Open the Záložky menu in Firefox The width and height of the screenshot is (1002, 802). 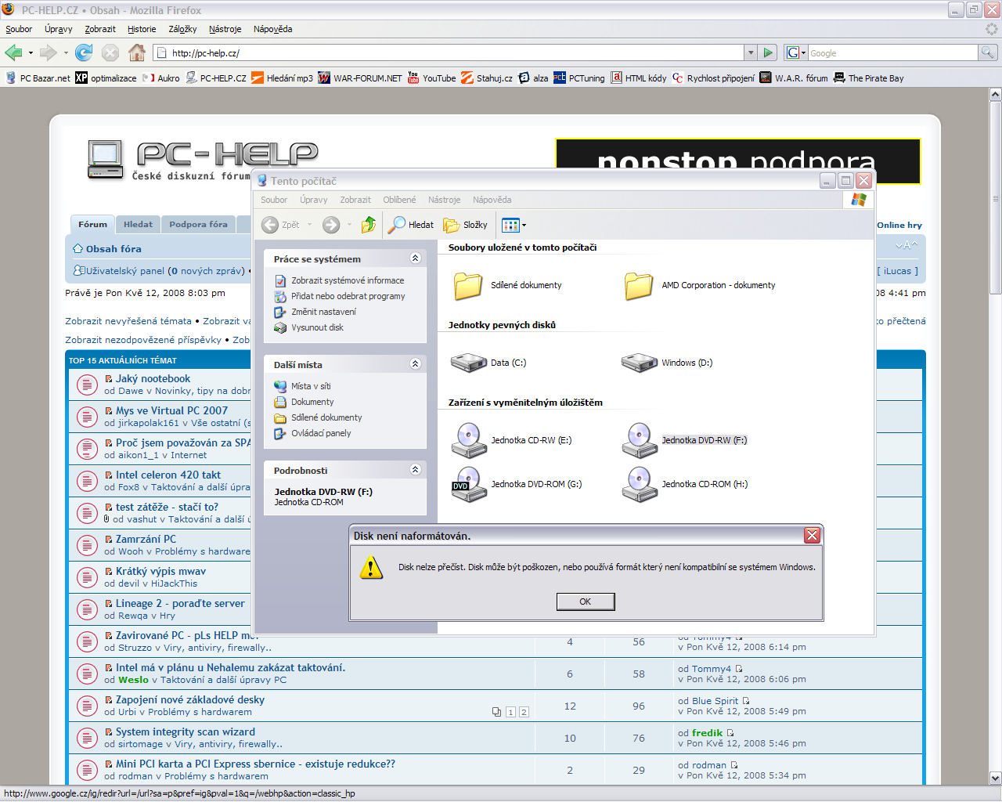pos(182,29)
